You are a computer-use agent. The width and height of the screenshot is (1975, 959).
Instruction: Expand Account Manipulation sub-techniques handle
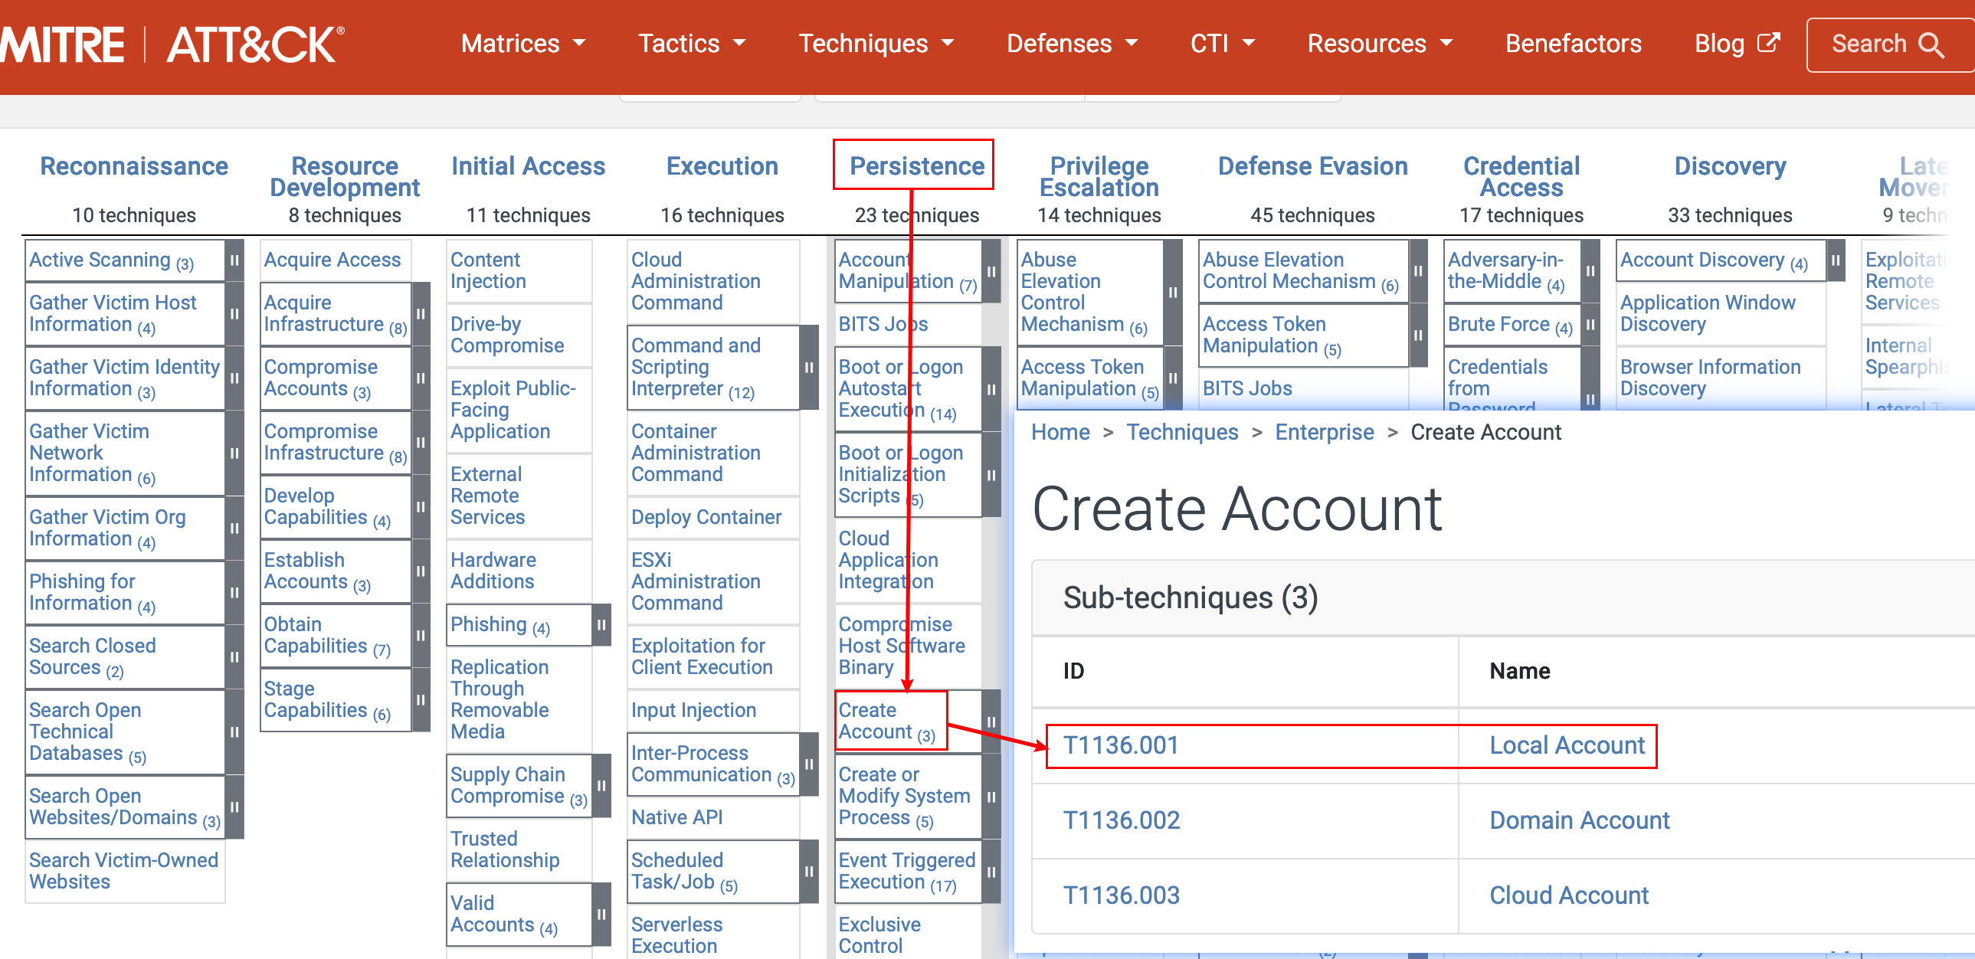tap(991, 271)
